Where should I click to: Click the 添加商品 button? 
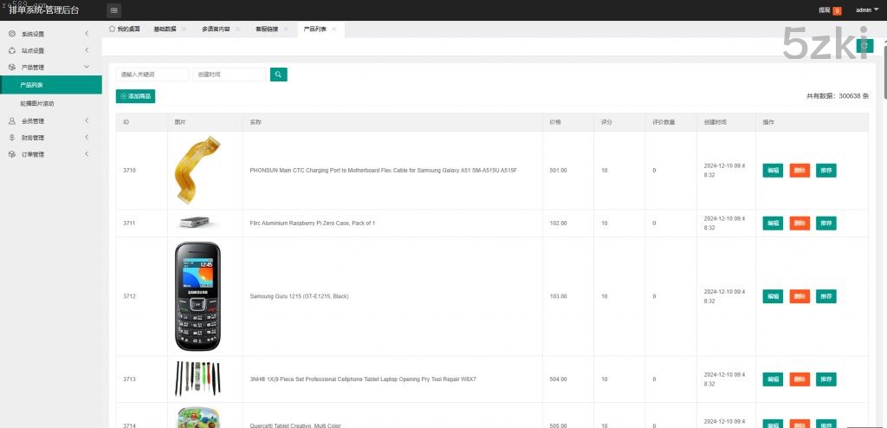pyautogui.click(x=136, y=96)
